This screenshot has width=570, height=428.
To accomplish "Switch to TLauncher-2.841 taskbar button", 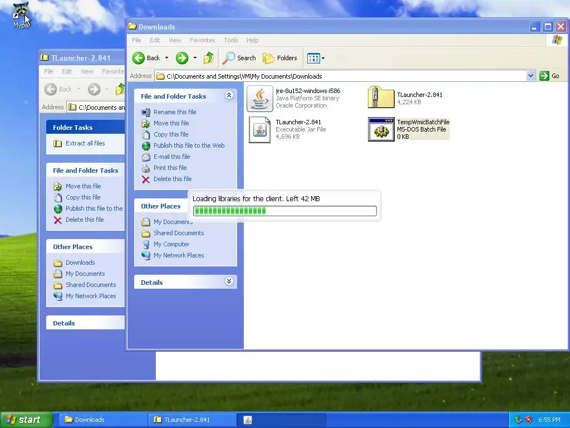I will [192, 420].
